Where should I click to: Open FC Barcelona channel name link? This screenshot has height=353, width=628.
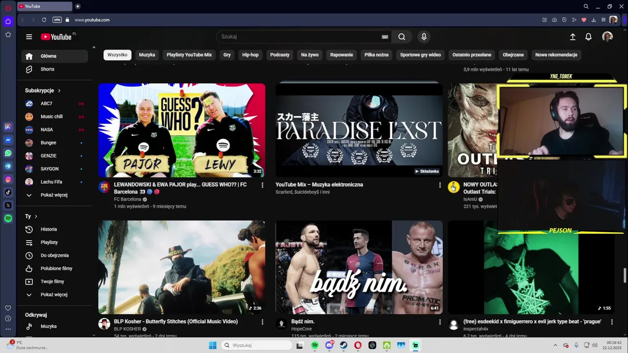[127, 200]
